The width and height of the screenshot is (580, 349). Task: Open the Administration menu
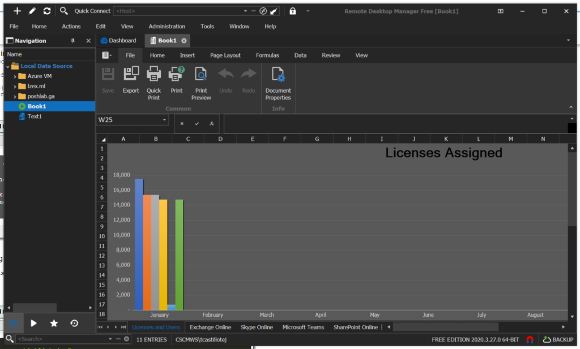click(x=167, y=26)
